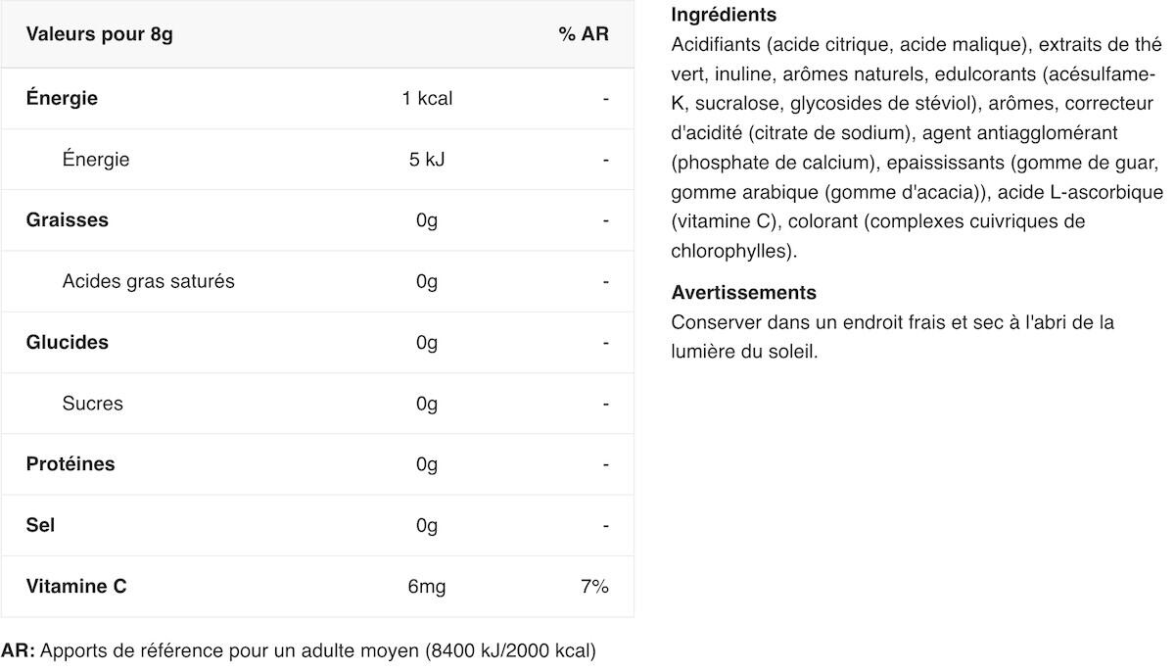Click the bold 'Énergie' row label
Viewport: 1175px width, 671px height.
point(62,98)
